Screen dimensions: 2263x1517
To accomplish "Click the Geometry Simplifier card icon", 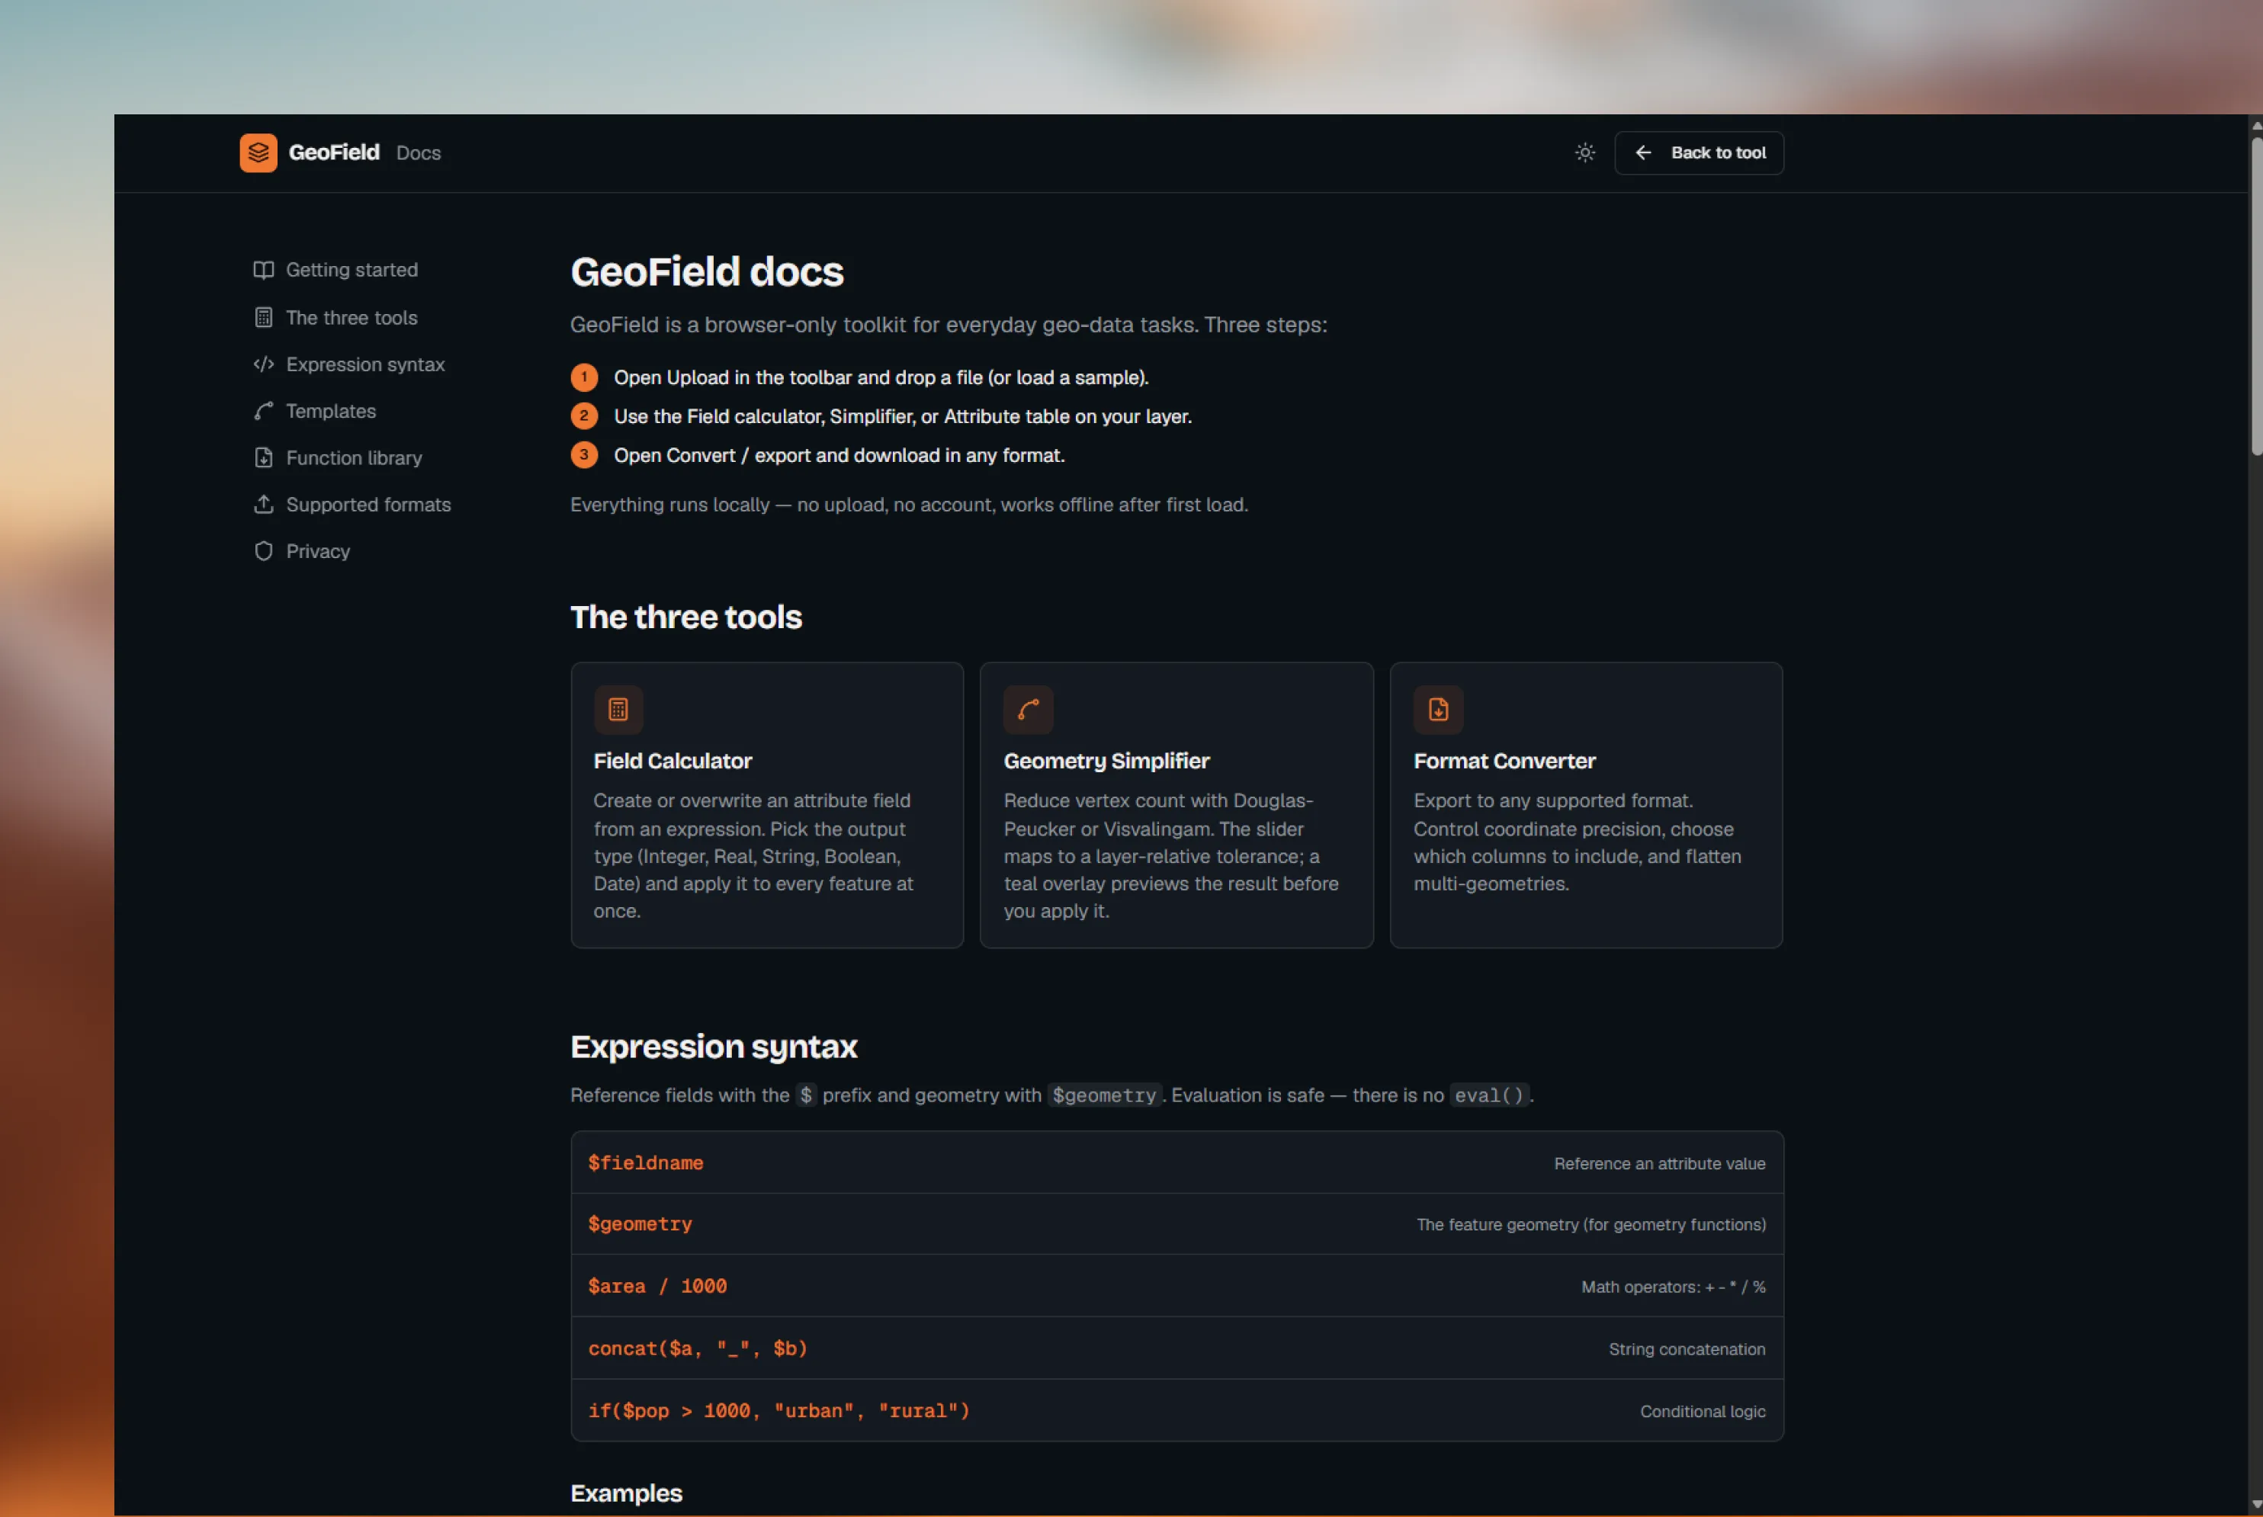I will [x=1029, y=710].
